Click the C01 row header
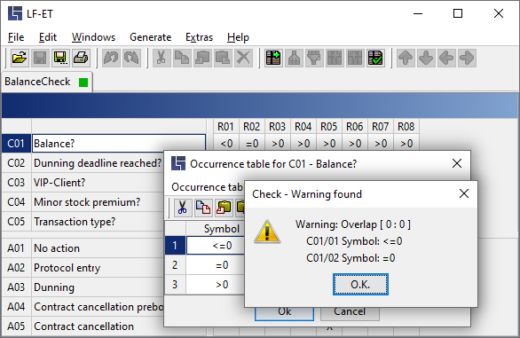Screen dimensions: 520x338 point(16,144)
